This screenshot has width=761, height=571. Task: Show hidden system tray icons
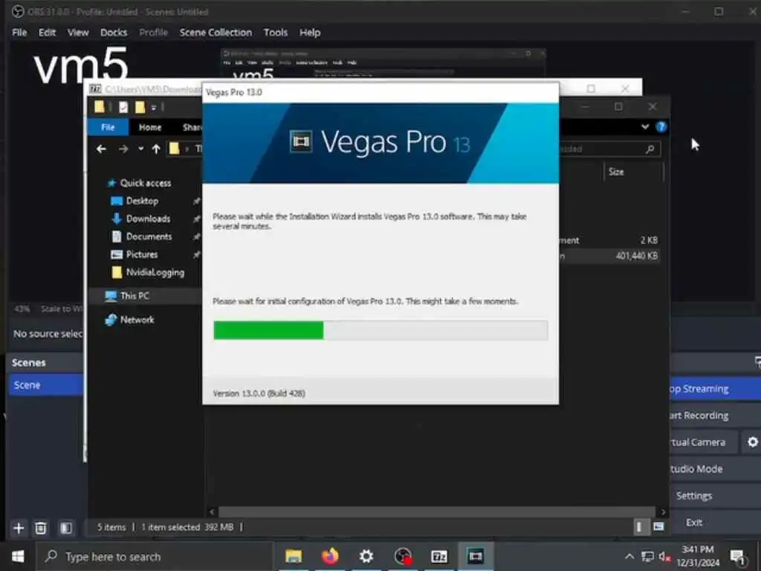(629, 556)
